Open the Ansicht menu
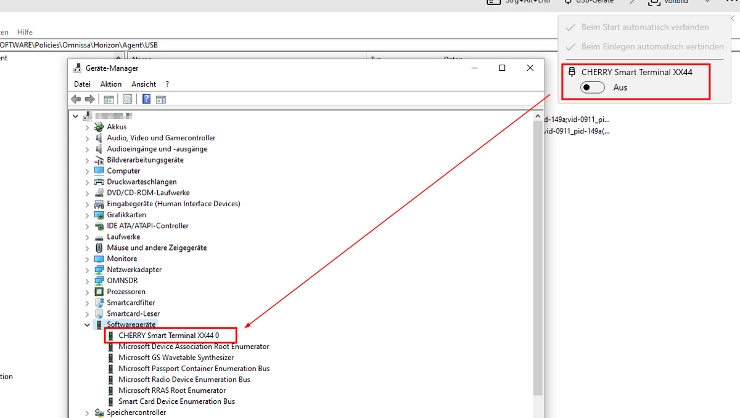Screen dimensions: 740x418 144,84
